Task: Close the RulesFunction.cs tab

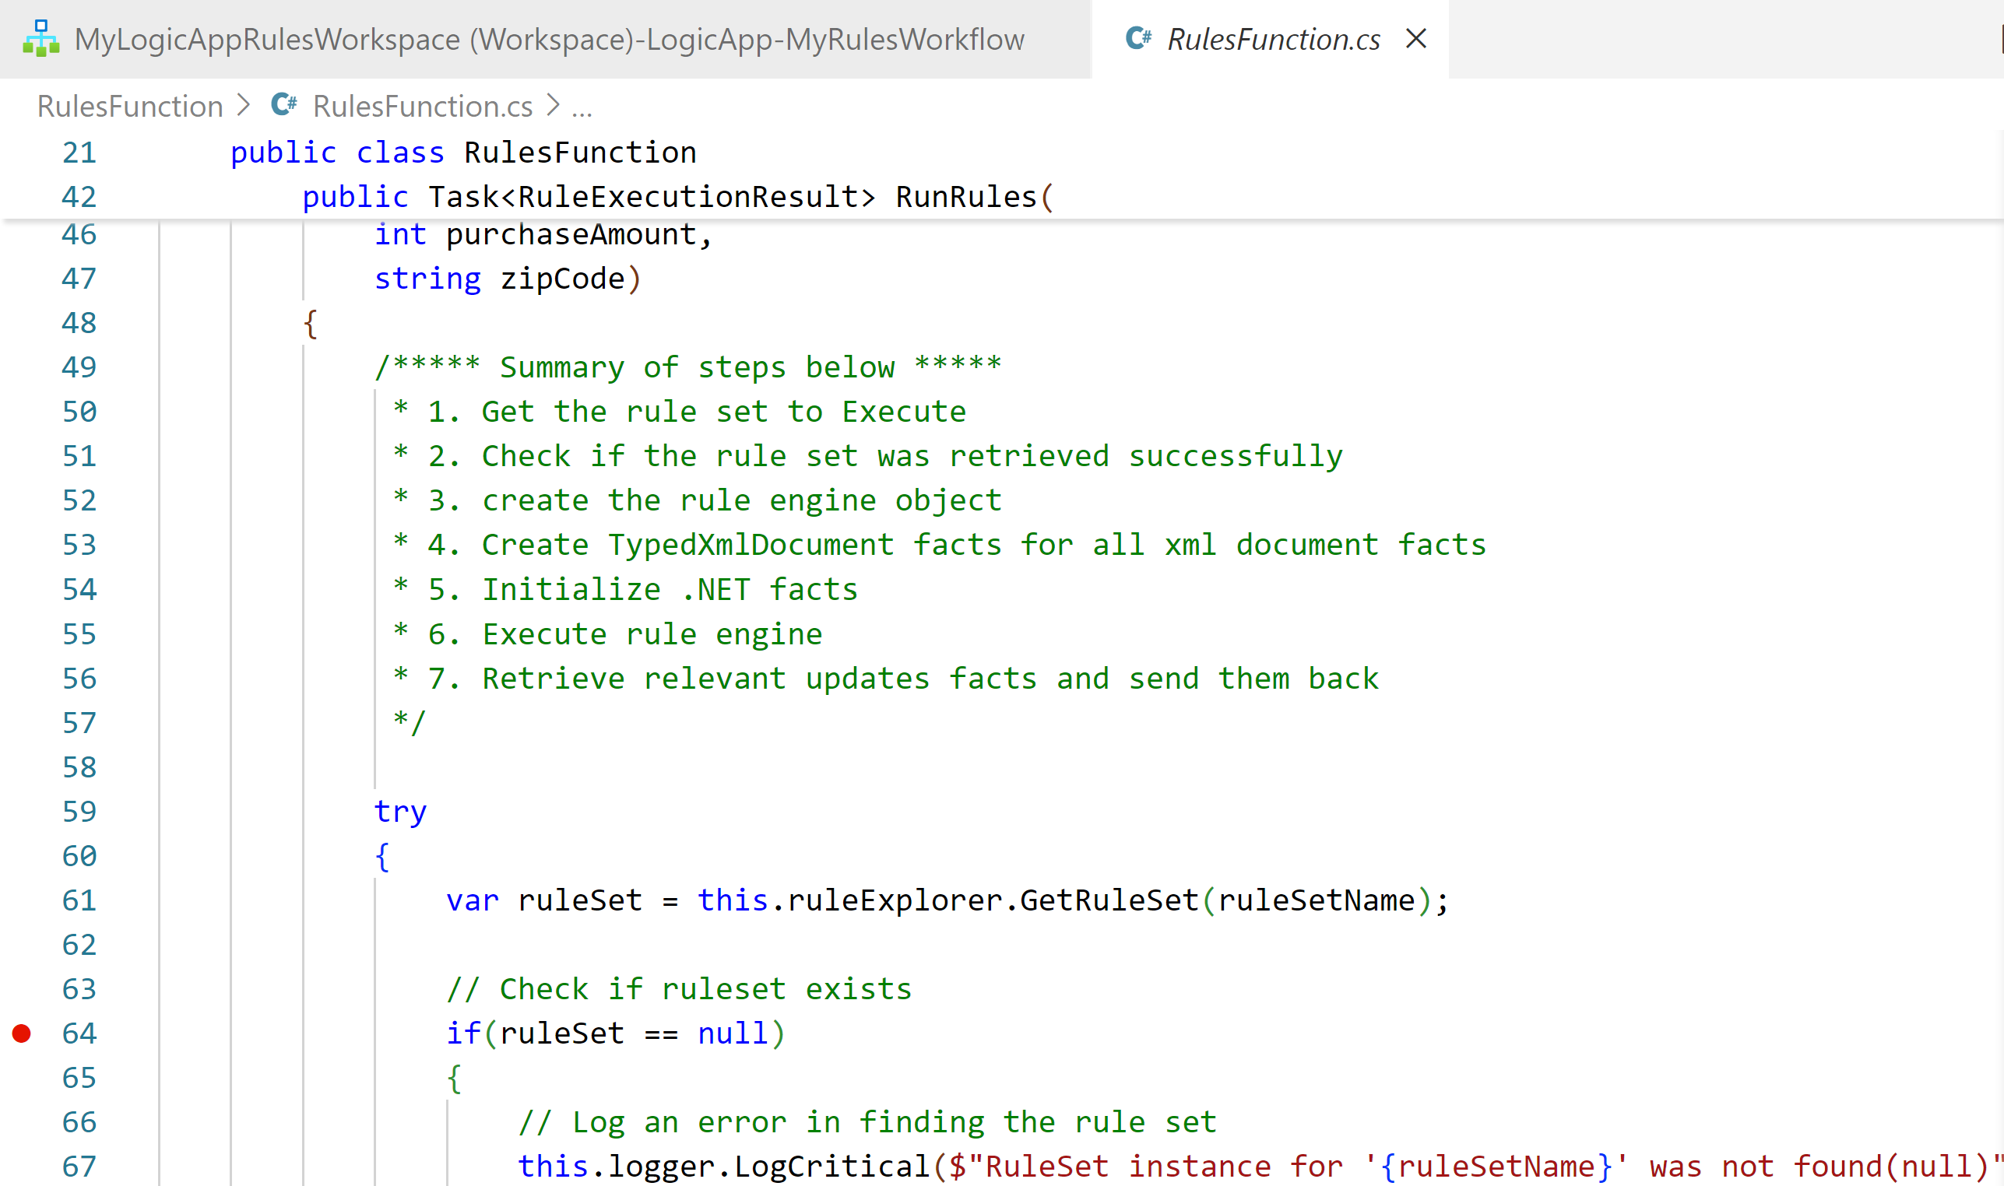Action: point(1415,38)
